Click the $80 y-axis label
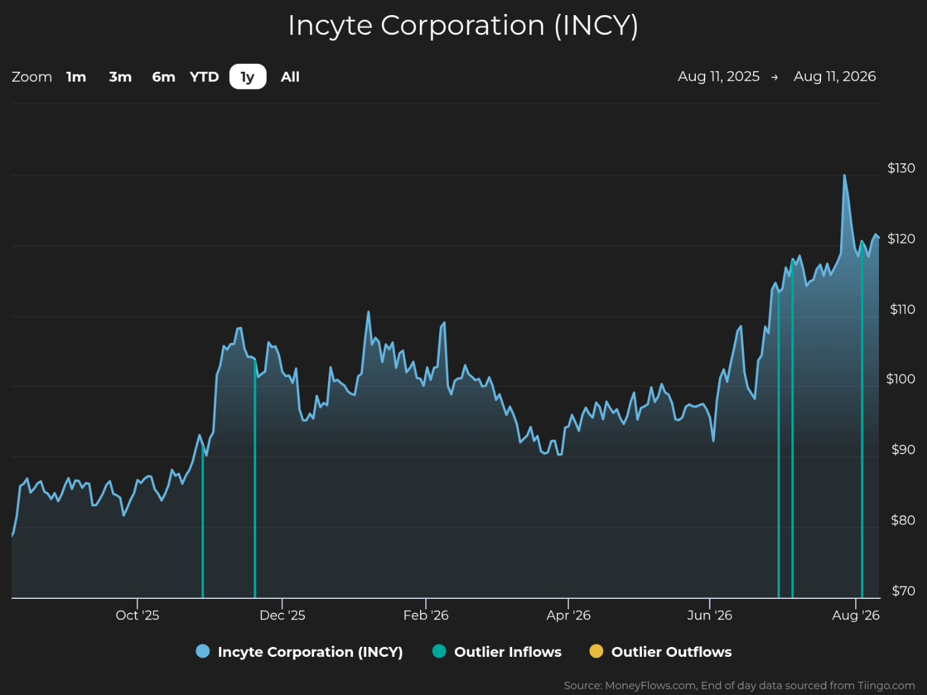The height and width of the screenshot is (695, 927). point(903,520)
